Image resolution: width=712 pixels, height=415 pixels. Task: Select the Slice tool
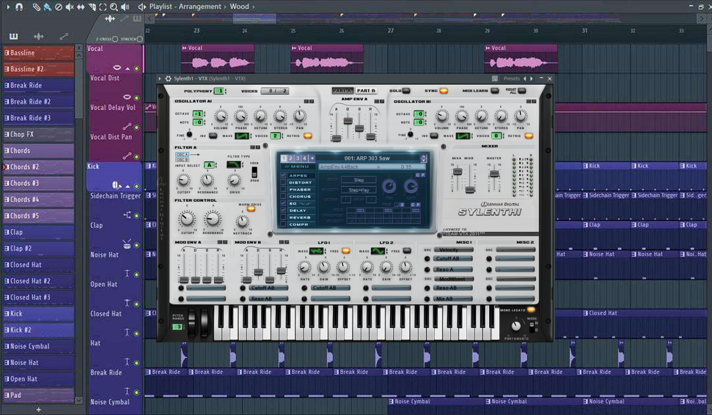pos(92,7)
